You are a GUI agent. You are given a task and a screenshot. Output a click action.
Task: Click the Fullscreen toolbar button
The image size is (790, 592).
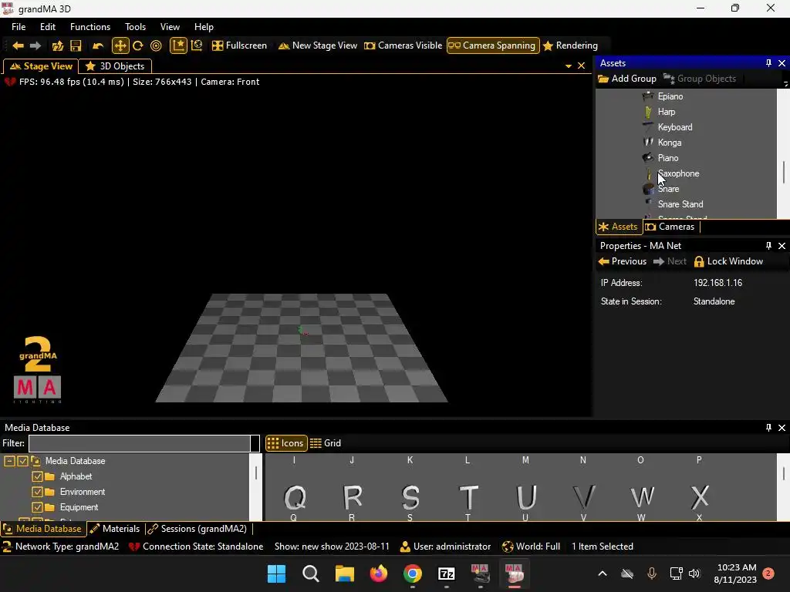pos(239,45)
